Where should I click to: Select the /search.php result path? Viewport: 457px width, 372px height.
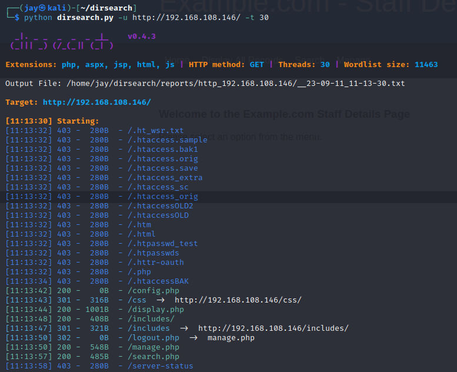[154, 356]
